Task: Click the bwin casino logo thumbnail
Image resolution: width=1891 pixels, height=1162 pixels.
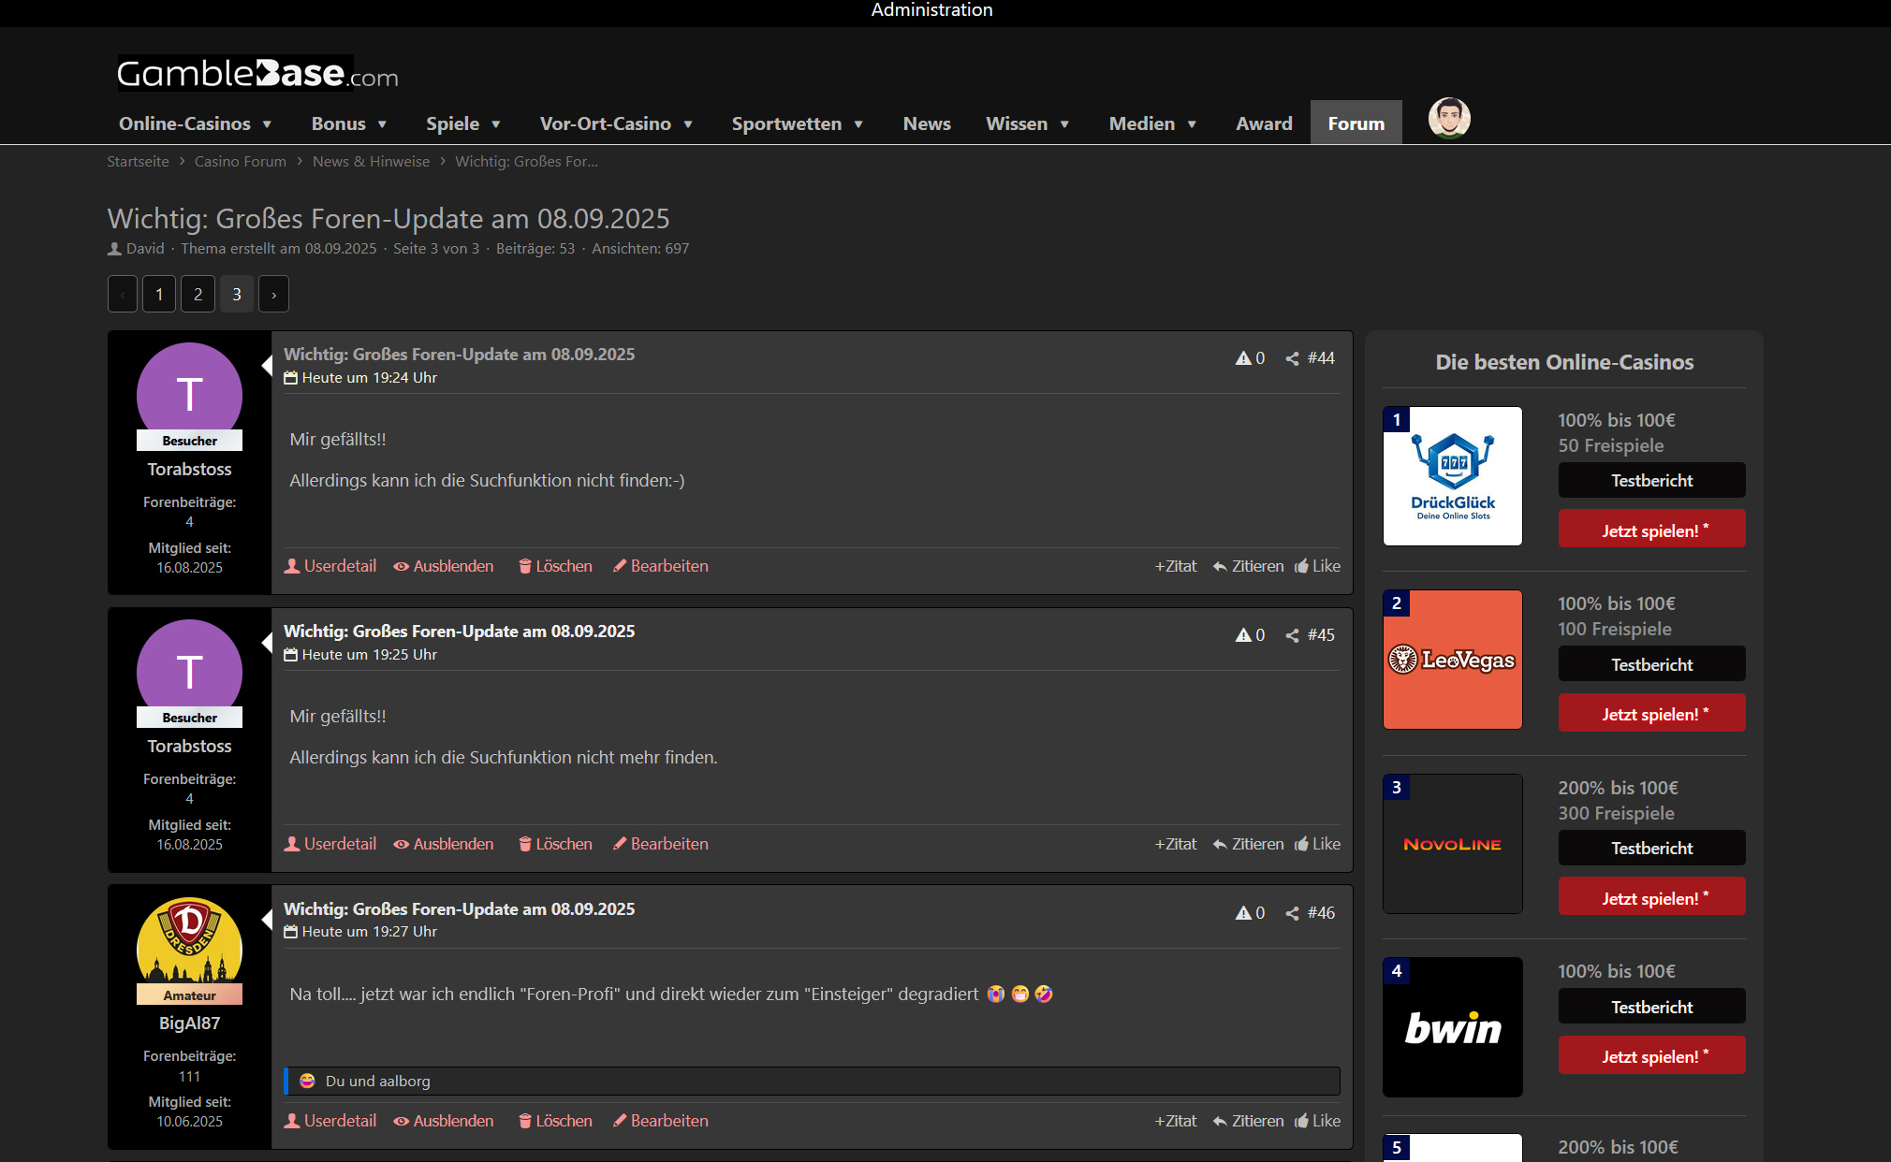Action: 1452,1027
